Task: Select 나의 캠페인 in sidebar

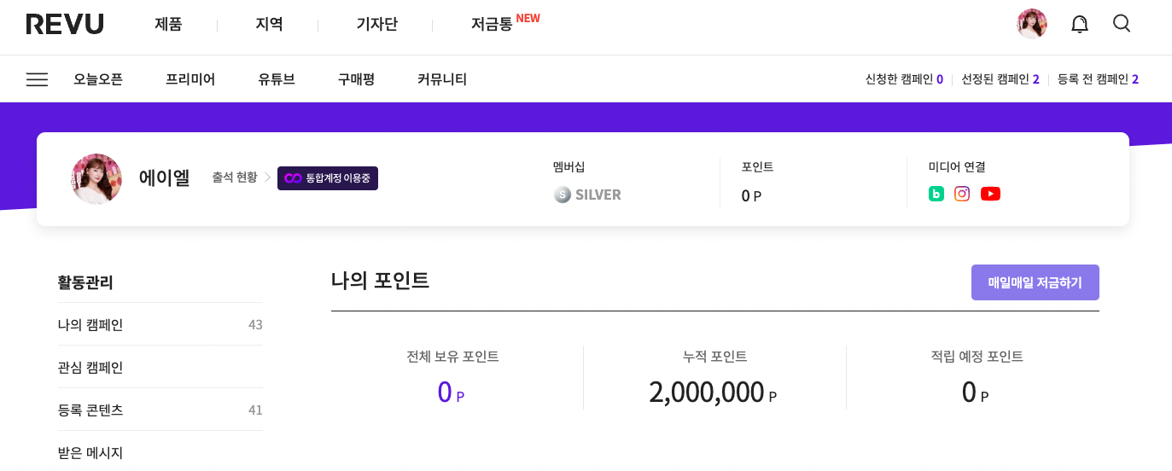Action: (x=90, y=325)
